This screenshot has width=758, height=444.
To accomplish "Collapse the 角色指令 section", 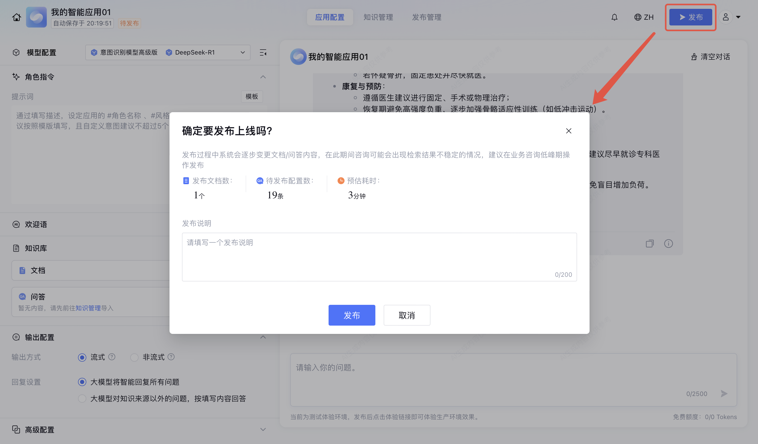I will pos(263,77).
